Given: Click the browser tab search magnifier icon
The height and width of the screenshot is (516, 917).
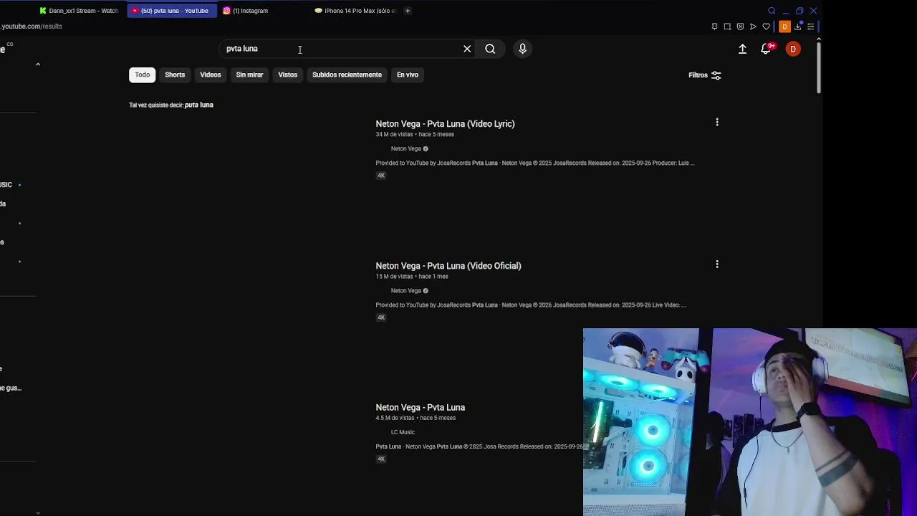Looking at the screenshot, I should click(772, 11).
